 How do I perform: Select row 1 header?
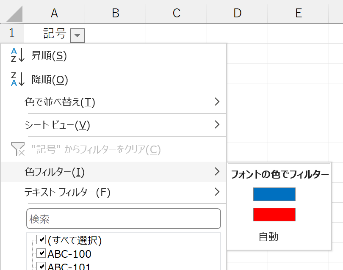pyautogui.click(x=12, y=33)
